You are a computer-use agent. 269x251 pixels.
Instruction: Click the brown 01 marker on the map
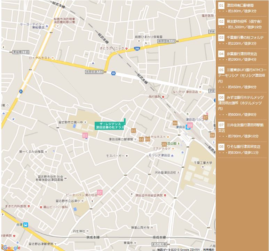[133, 131]
